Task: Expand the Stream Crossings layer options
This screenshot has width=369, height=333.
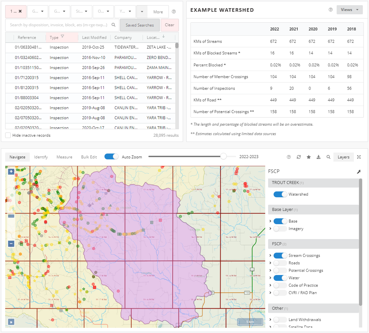Action: [270, 255]
